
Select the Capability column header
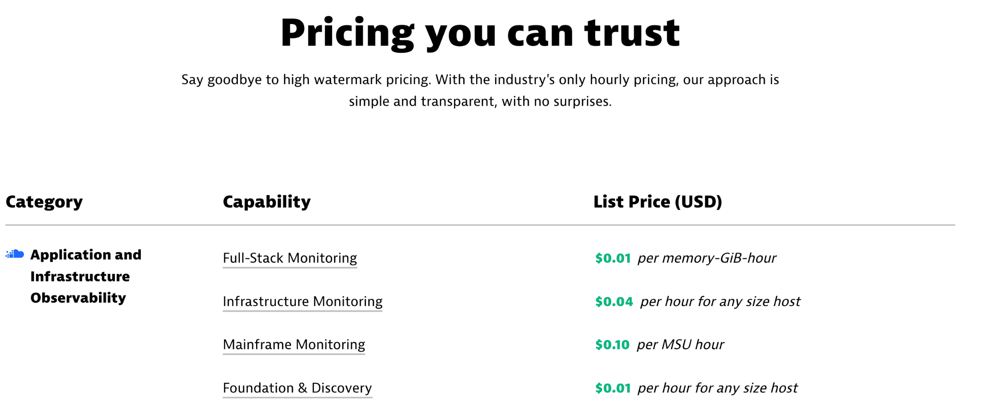(x=267, y=202)
